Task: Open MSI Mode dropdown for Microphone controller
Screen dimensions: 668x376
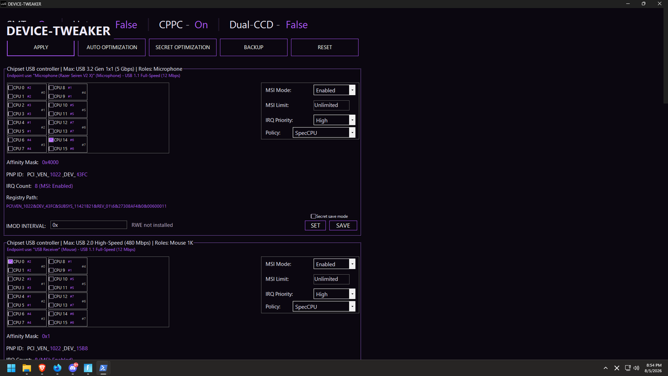Action: pyautogui.click(x=335, y=90)
